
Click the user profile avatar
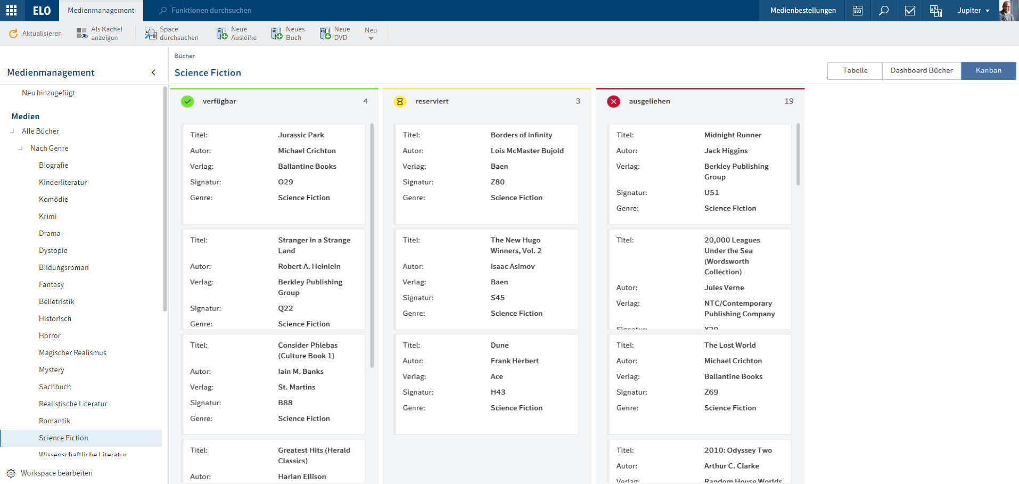coord(1008,11)
